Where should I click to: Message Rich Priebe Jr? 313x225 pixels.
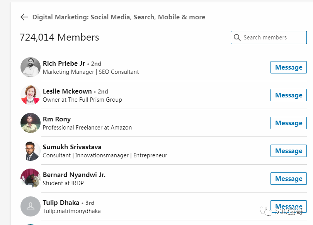click(x=288, y=67)
